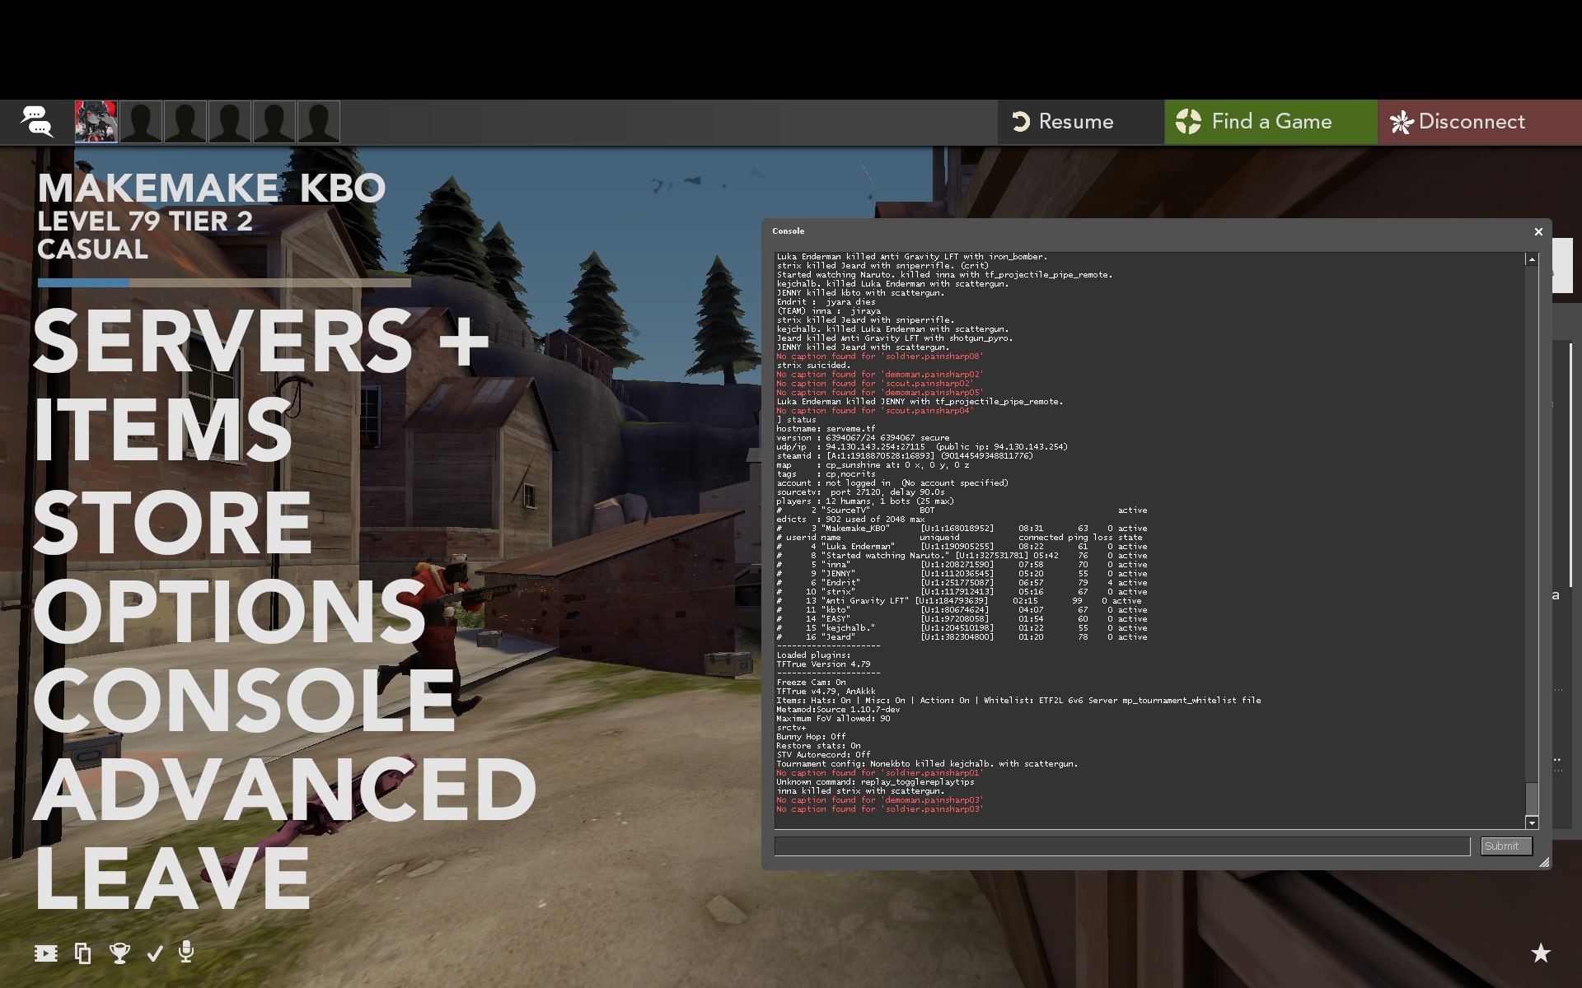This screenshot has width=1582, height=988.
Task: Click LEAVE in the main menu
Action: [171, 878]
